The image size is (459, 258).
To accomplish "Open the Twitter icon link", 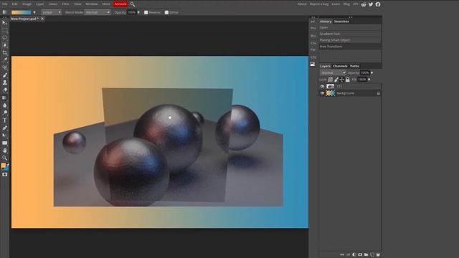I will coord(371,4).
